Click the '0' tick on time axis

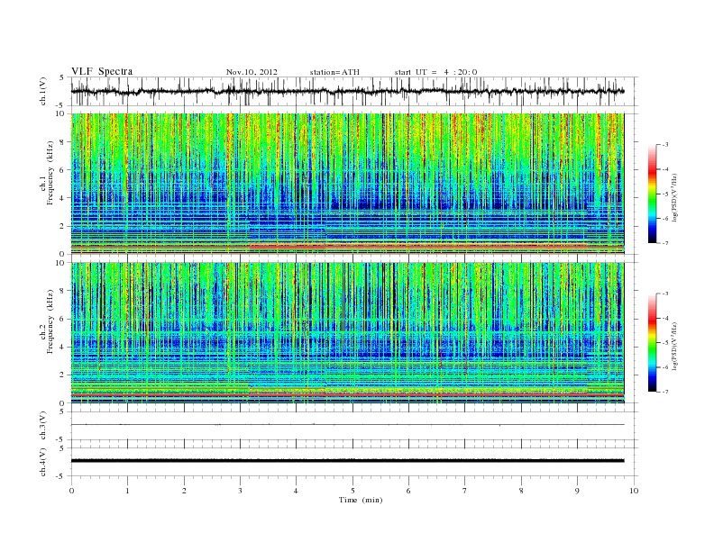click(71, 491)
